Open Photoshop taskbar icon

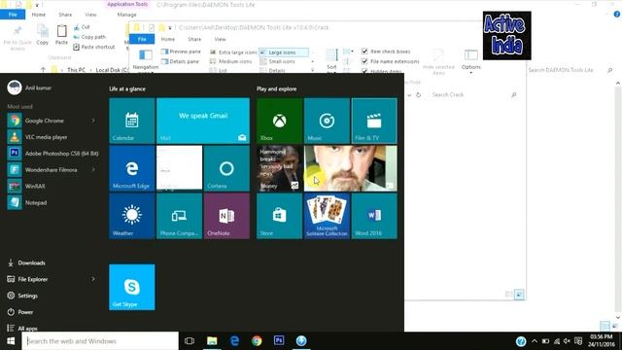(279, 341)
